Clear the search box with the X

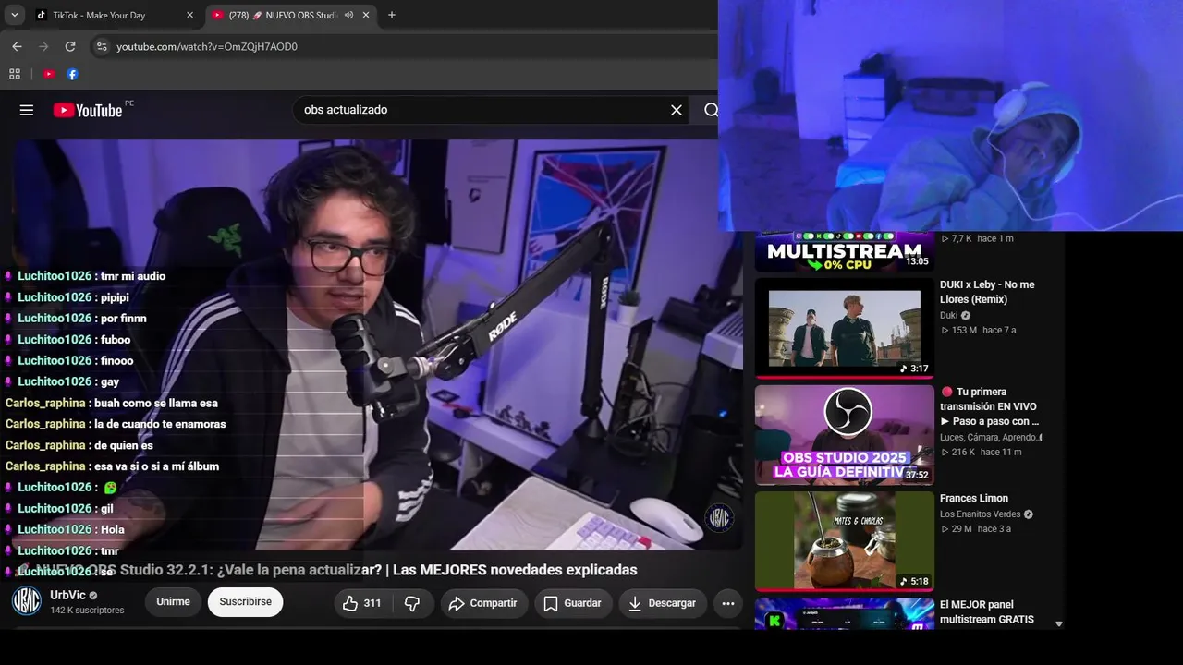point(677,110)
